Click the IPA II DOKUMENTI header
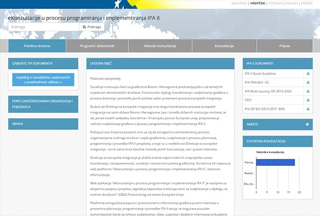 click(x=278, y=64)
